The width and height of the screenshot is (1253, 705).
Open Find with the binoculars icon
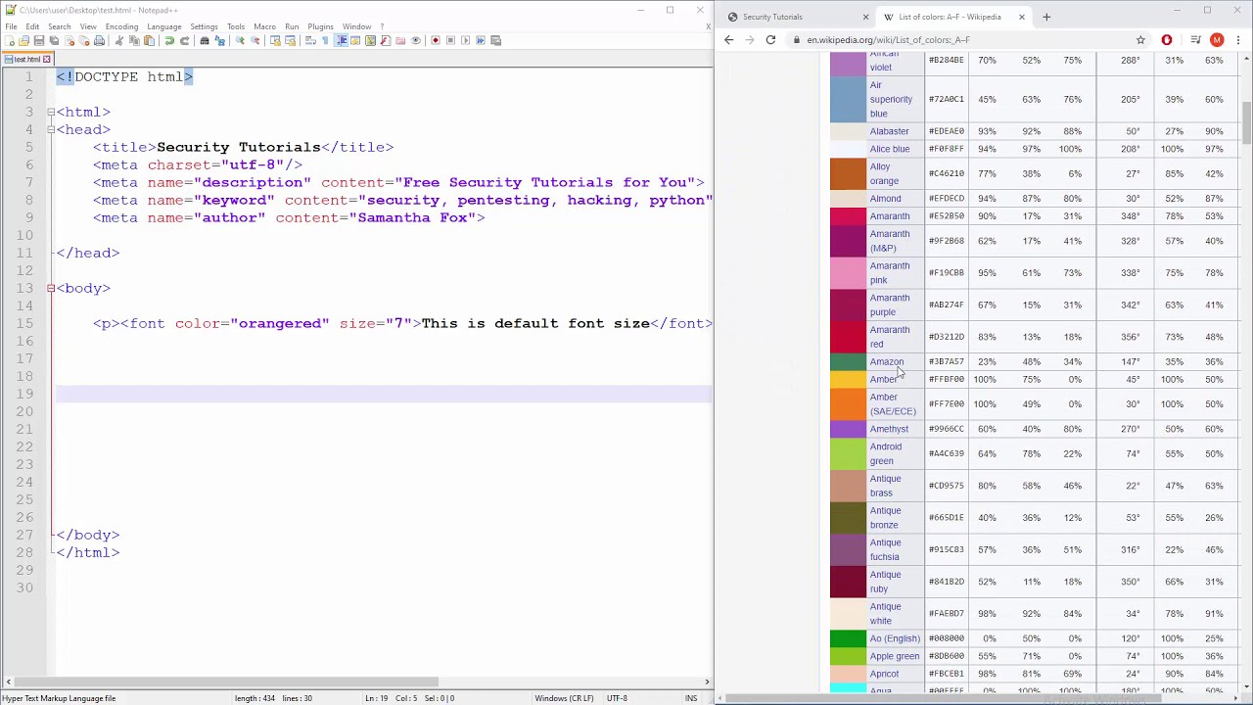205,40
